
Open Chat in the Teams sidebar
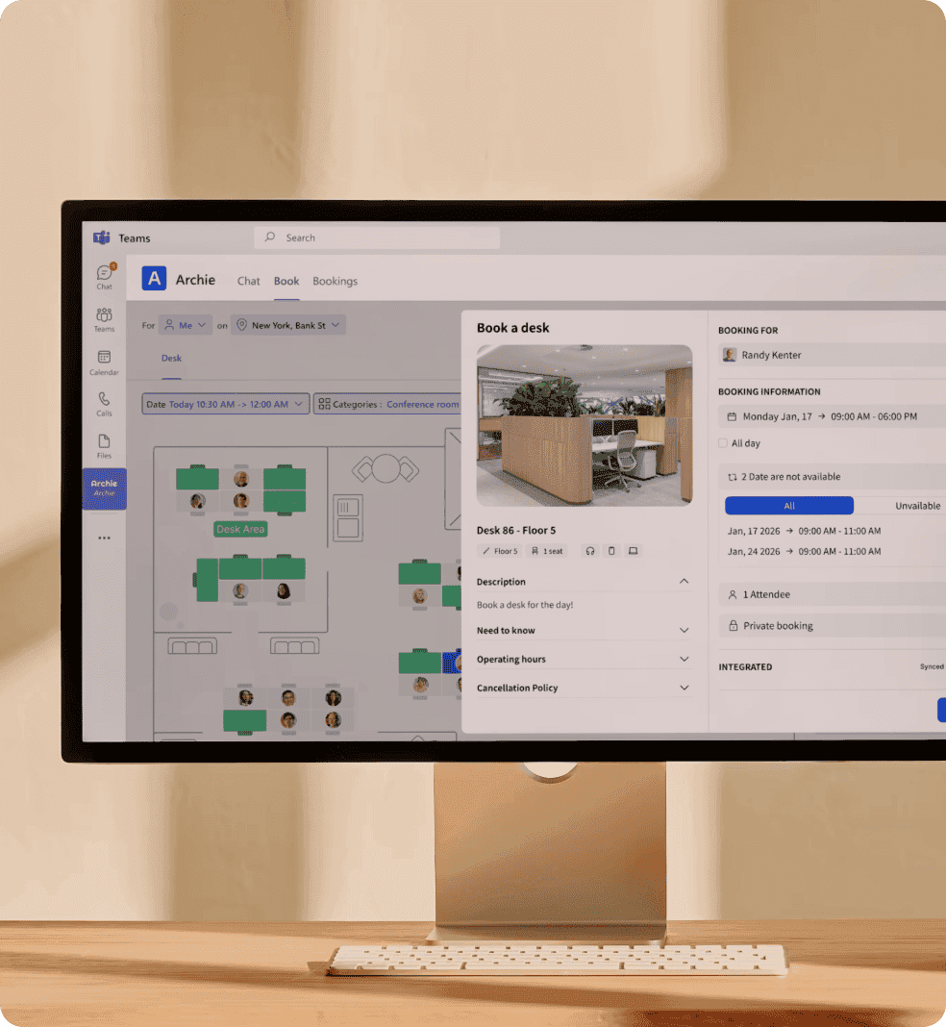[104, 276]
